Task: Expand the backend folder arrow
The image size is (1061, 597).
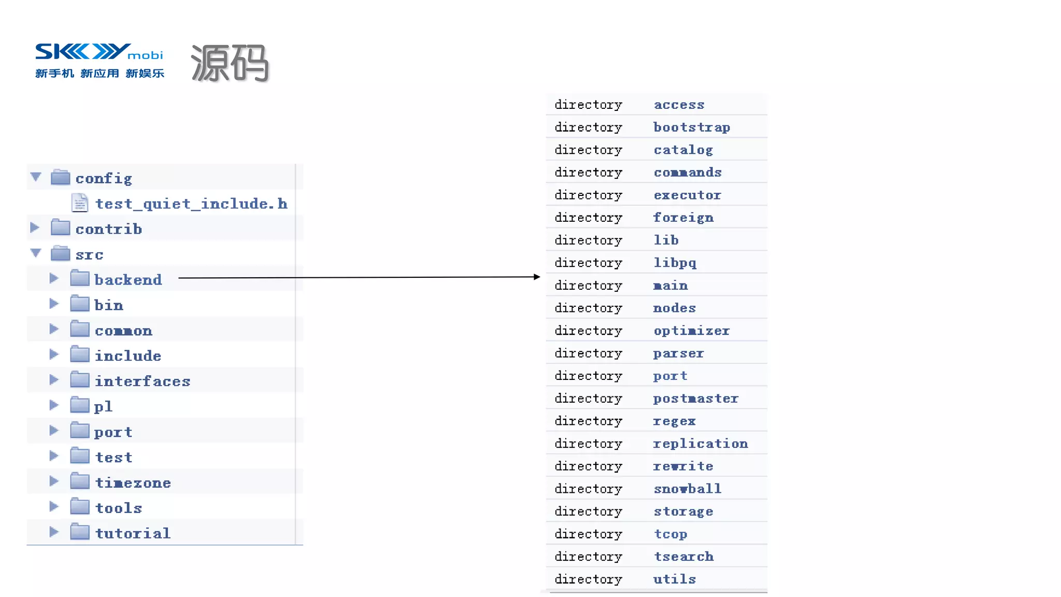Action: (54, 278)
